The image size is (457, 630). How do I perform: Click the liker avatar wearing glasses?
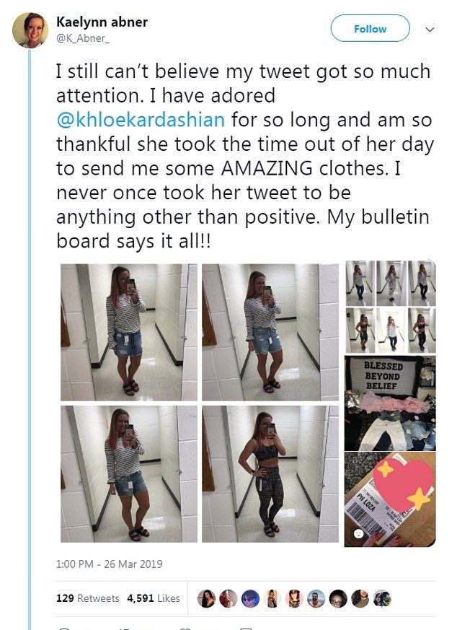[x=338, y=599]
